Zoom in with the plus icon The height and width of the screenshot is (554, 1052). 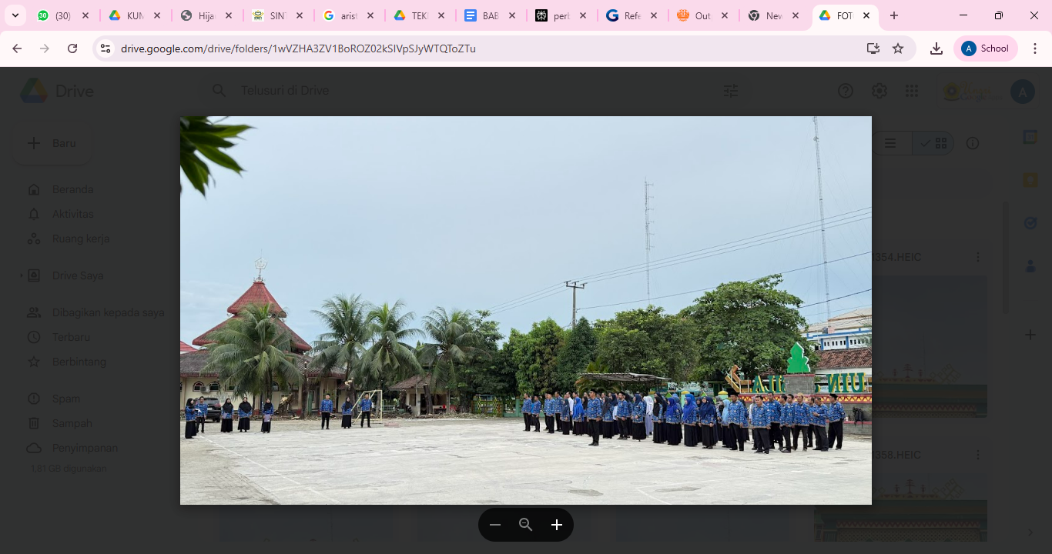tap(557, 525)
